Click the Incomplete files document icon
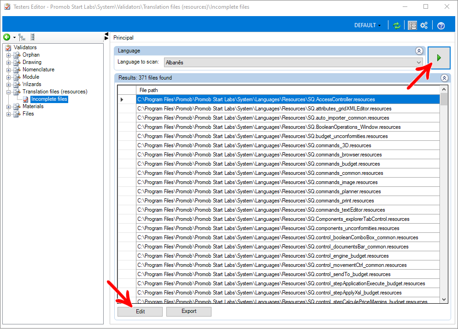 coord(26,99)
